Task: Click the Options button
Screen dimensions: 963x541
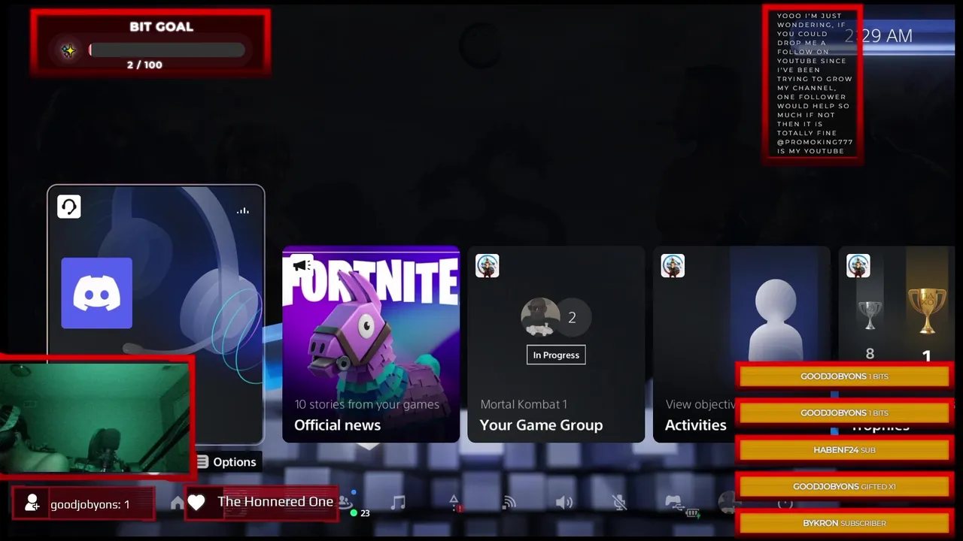Action: coord(226,462)
